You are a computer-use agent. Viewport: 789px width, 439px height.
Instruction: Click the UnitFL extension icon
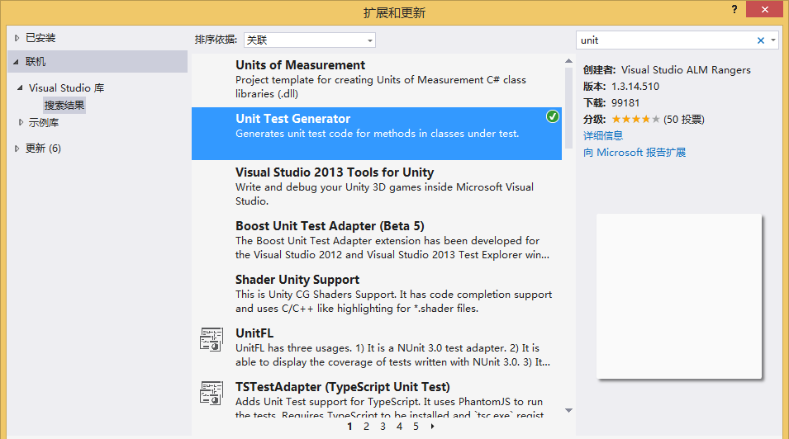[212, 339]
